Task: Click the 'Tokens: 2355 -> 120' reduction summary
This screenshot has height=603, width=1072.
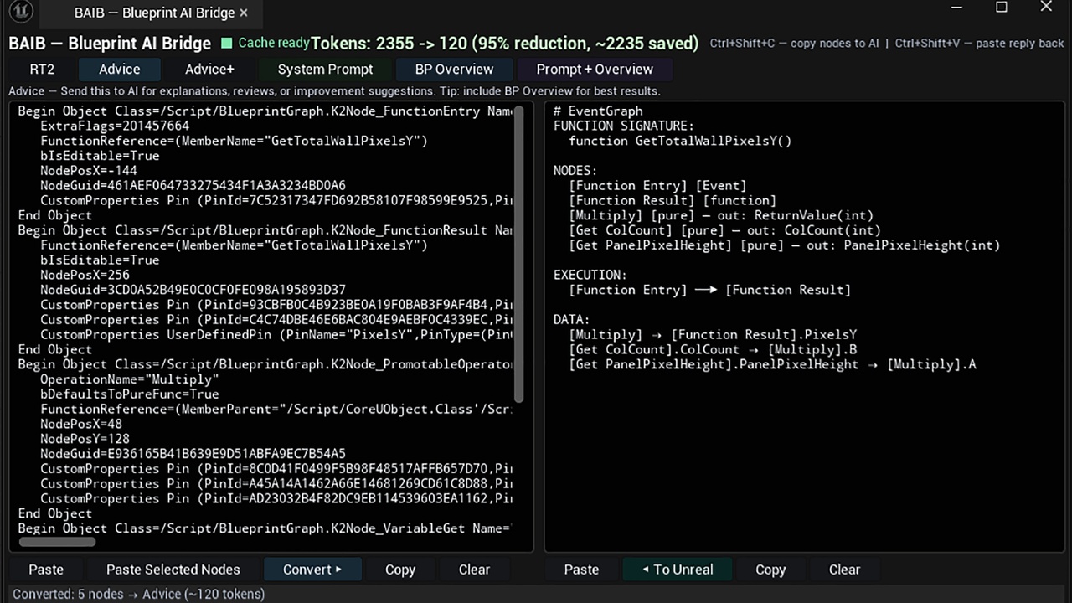Action: (x=504, y=44)
